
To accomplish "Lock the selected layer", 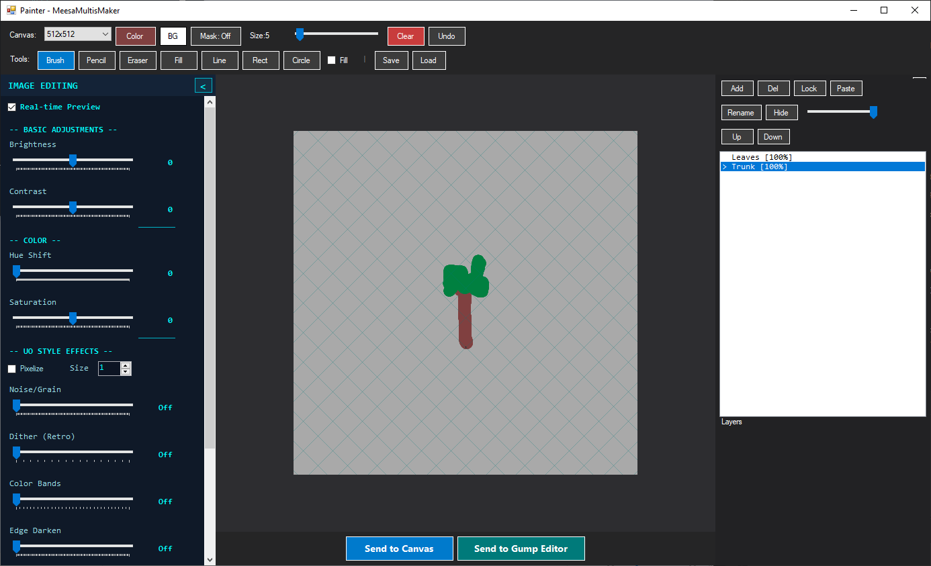I will point(810,89).
